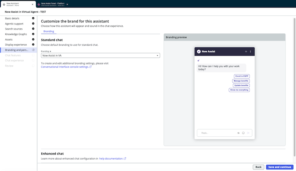This screenshot has height=171, width=296.
Task: Select the Branding tab
Action: 49,31
